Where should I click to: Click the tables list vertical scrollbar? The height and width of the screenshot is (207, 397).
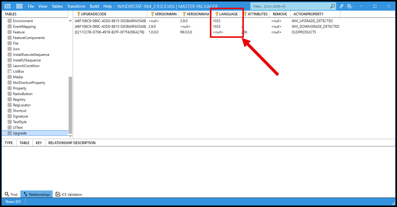tap(70, 105)
